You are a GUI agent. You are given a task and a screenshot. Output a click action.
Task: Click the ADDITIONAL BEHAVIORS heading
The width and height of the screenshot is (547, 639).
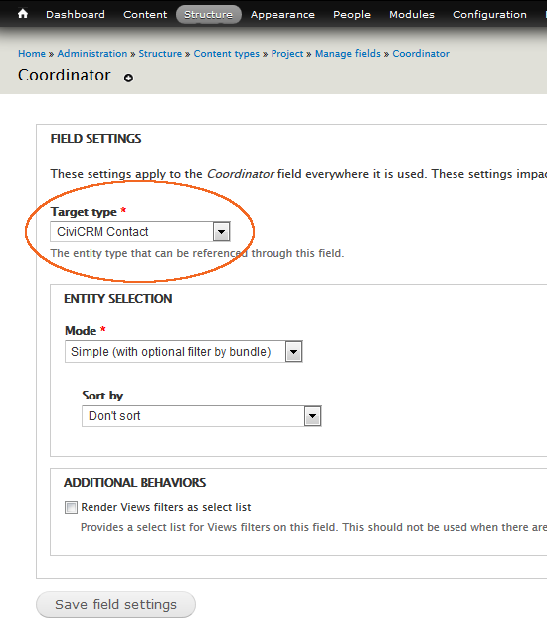[134, 483]
